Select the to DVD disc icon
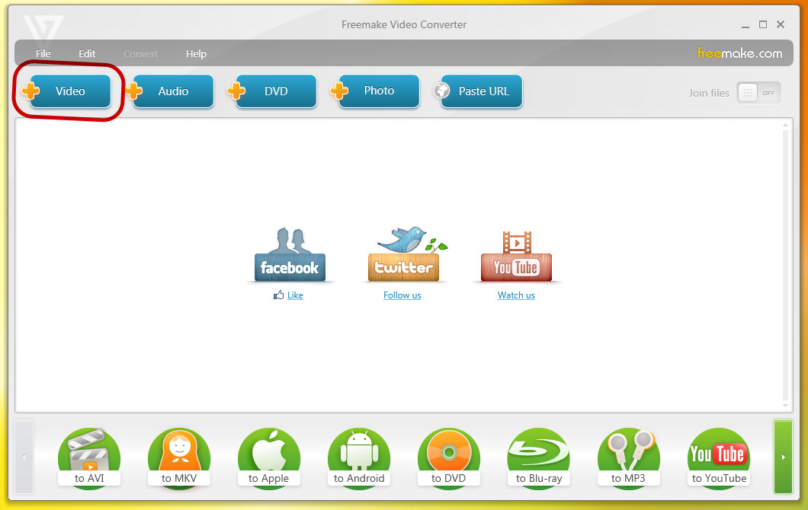This screenshot has height=510, width=808. click(x=449, y=457)
